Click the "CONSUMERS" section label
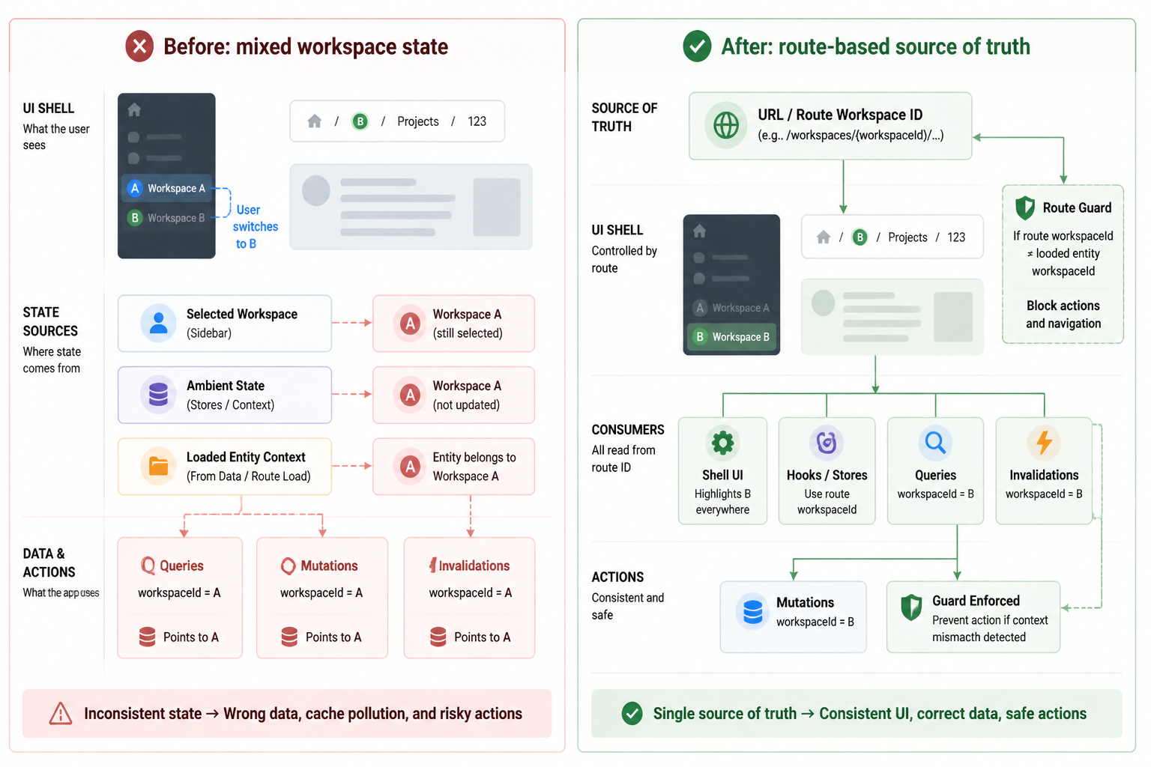 (628, 429)
